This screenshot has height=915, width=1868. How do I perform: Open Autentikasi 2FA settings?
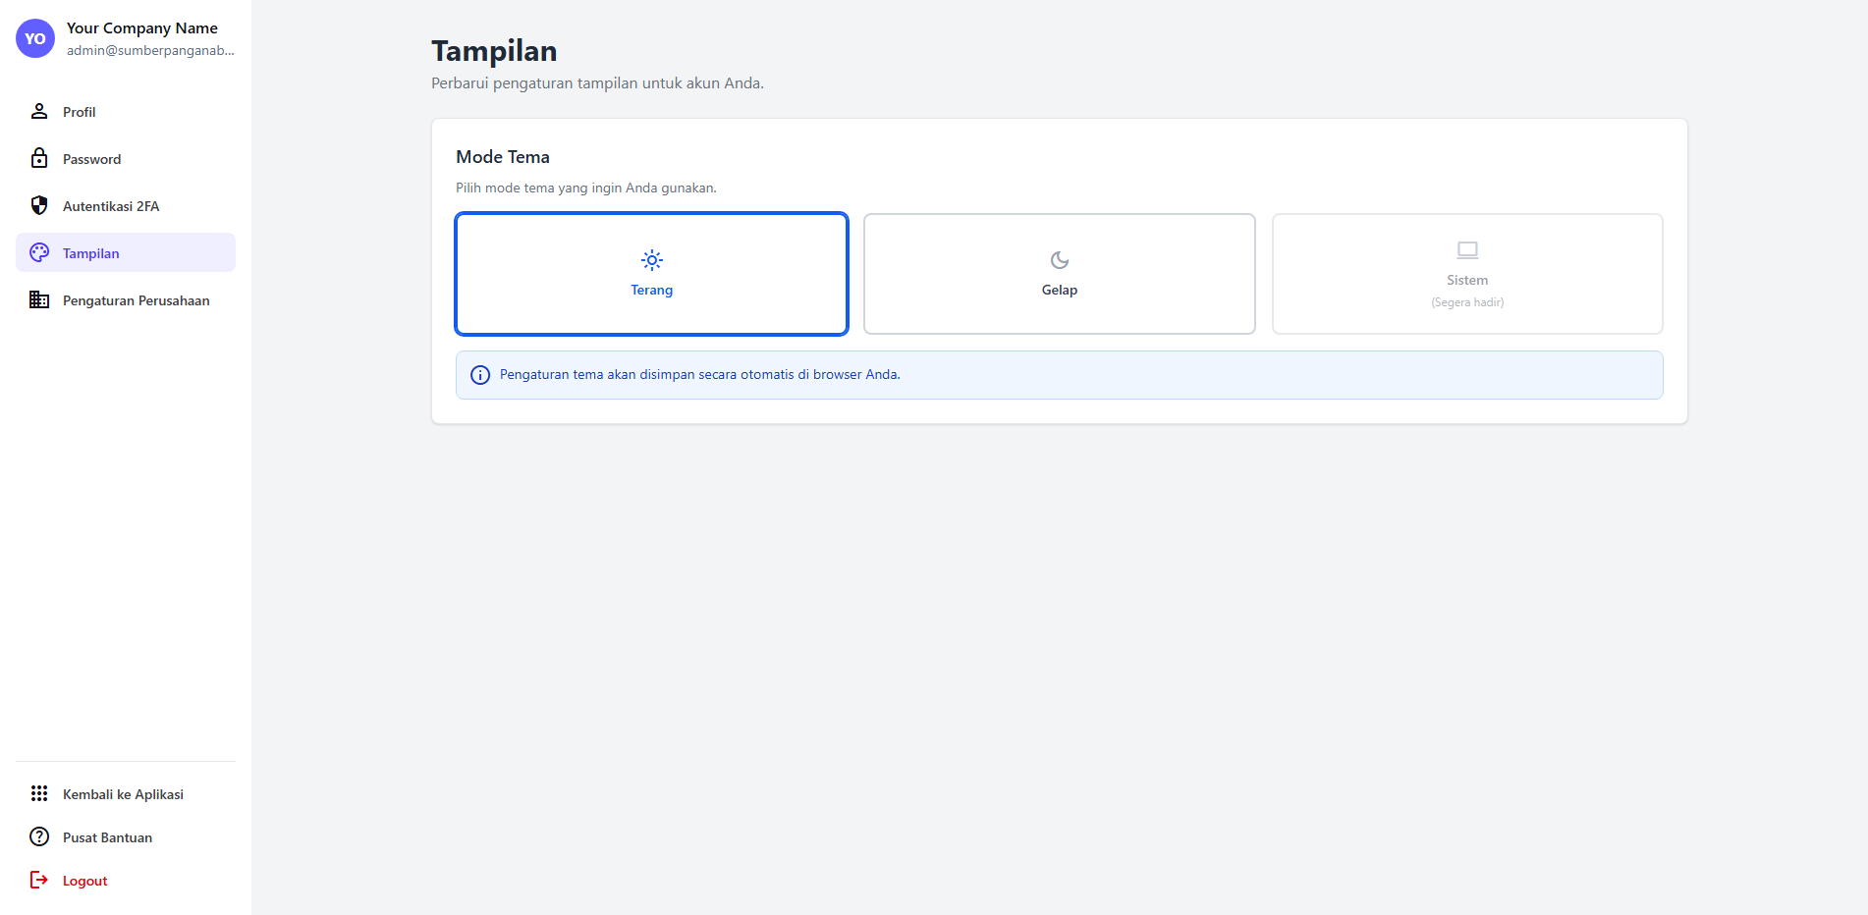point(111,206)
